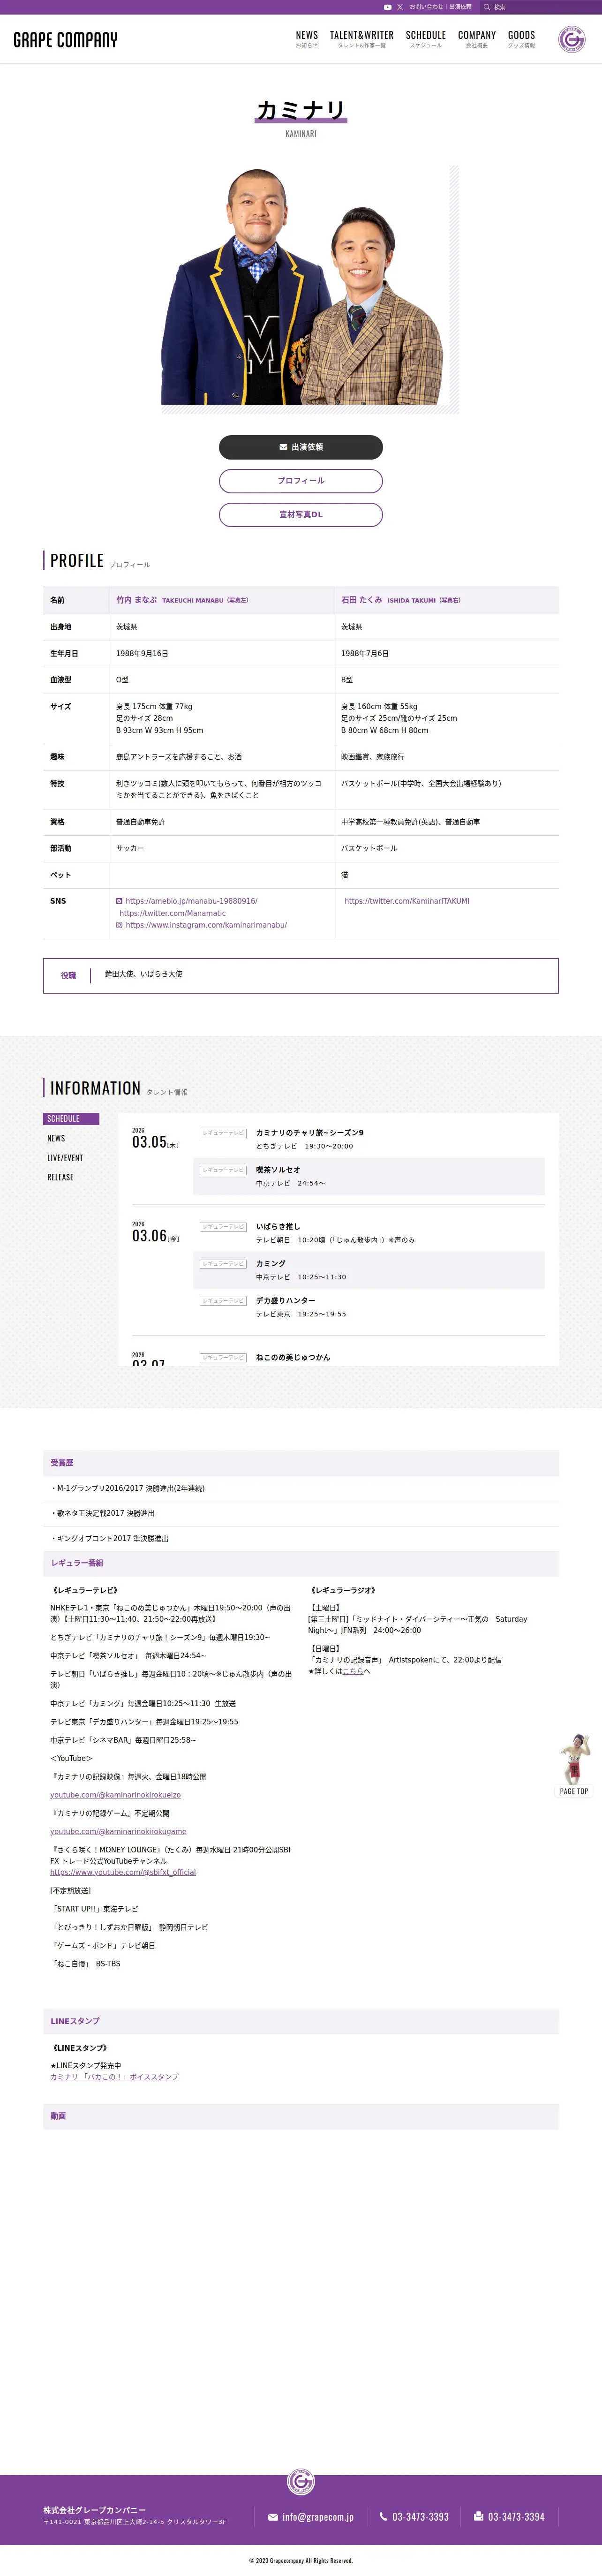Click キングオブコント2017 award row
Screen dimensions: 602x2576
pyautogui.click(x=301, y=1538)
